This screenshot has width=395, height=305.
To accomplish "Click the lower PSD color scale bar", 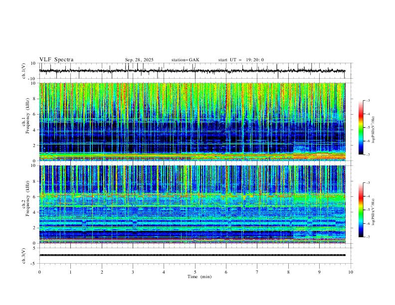I will pyautogui.click(x=361, y=210).
